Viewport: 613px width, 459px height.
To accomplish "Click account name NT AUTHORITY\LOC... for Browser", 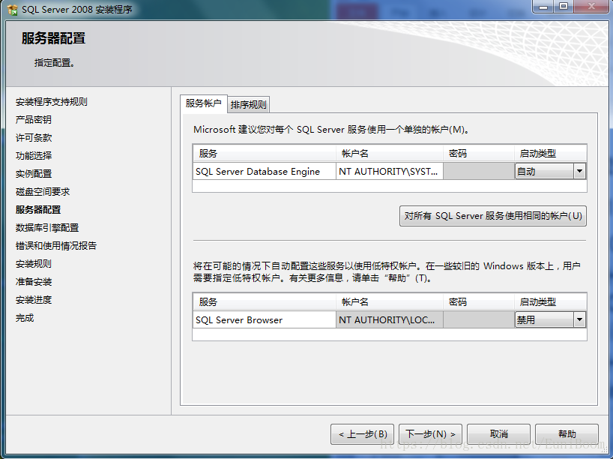I will coord(389,319).
